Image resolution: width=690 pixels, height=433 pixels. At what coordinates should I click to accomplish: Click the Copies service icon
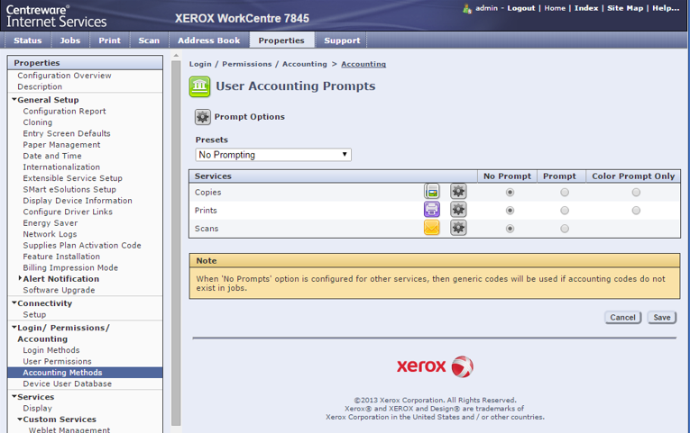[432, 192]
